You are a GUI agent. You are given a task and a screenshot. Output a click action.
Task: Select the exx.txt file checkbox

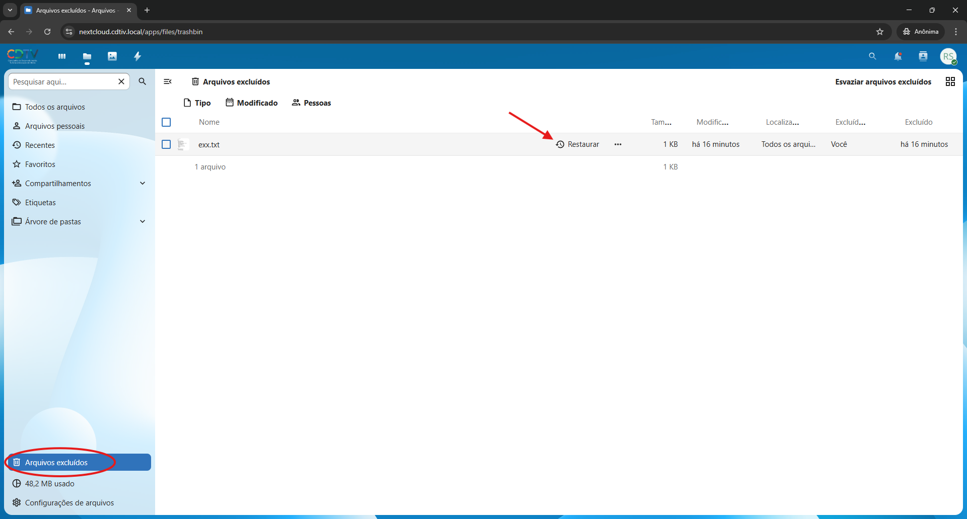tap(166, 144)
